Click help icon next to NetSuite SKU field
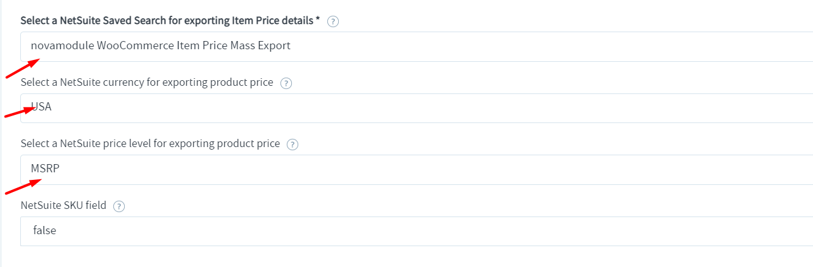The height and width of the screenshot is (267, 813). point(118,206)
